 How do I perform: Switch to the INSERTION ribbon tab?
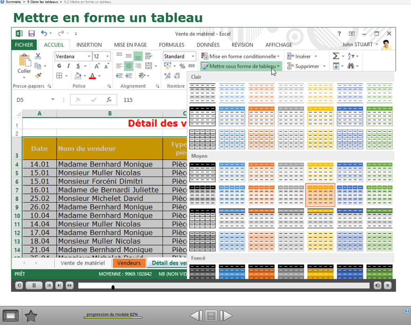[x=89, y=45]
